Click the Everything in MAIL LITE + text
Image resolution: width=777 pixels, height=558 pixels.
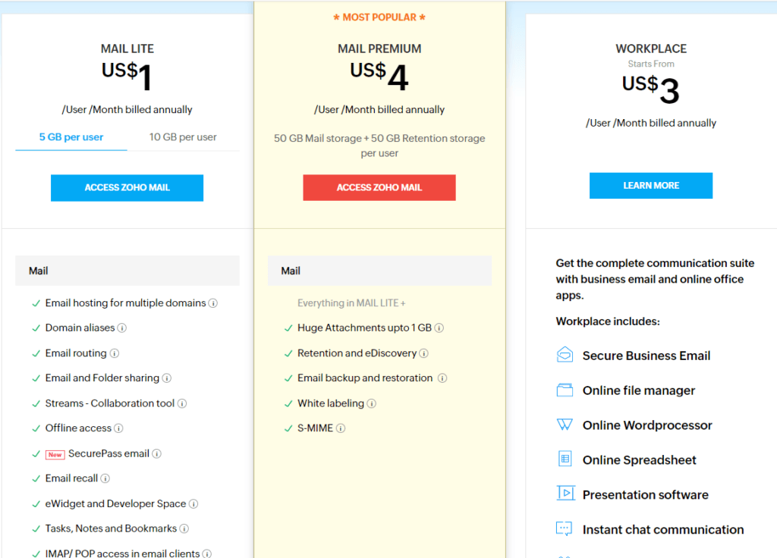(351, 303)
